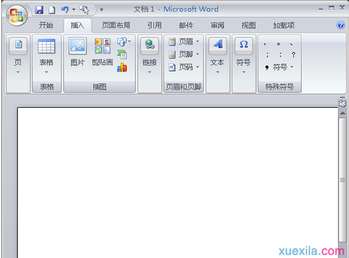Switch to the 开始 tab
The width and height of the screenshot is (349, 258).
click(46, 26)
